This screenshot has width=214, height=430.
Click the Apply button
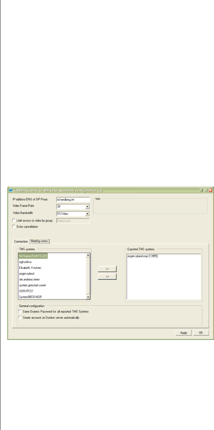[x=183, y=333]
